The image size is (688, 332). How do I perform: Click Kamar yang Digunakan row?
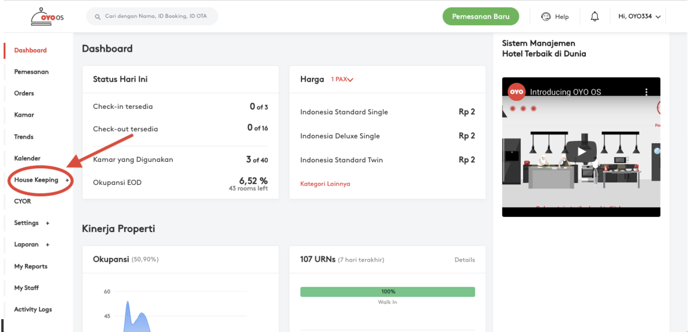180,160
